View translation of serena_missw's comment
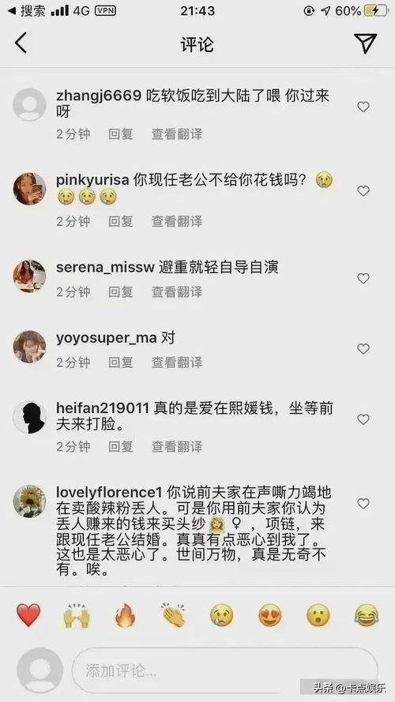This screenshot has height=702, width=395. 177,291
